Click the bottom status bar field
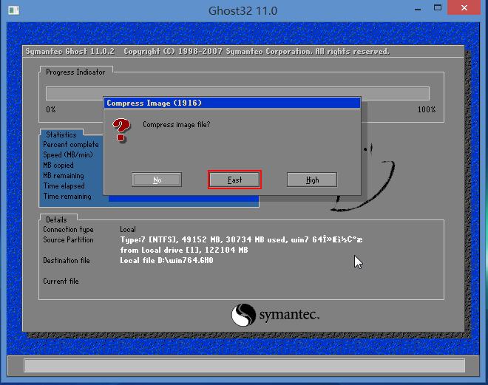 244,365
